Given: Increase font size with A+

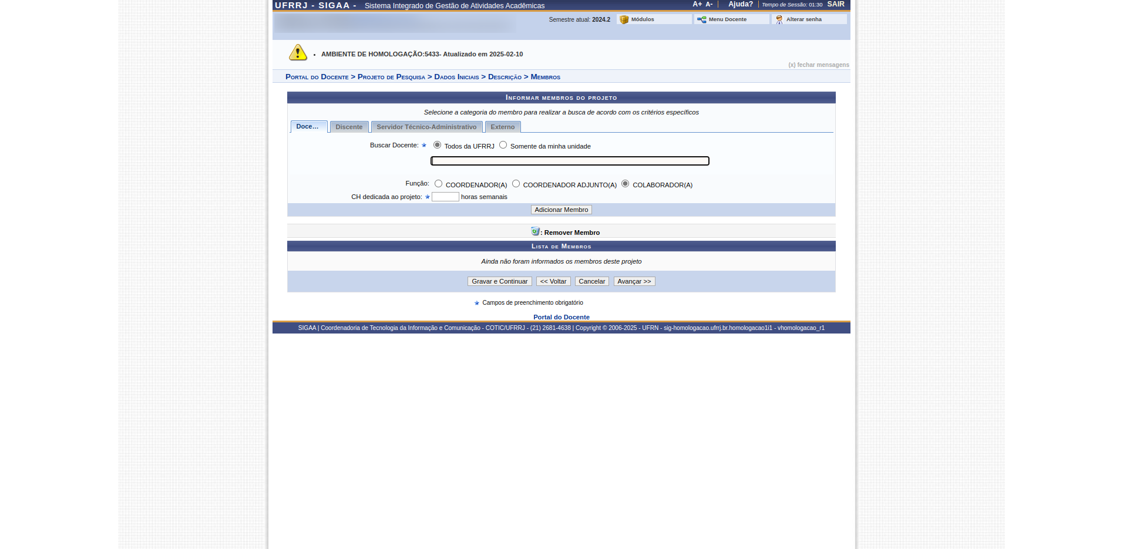Looking at the screenshot, I should pyautogui.click(x=697, y=4).
